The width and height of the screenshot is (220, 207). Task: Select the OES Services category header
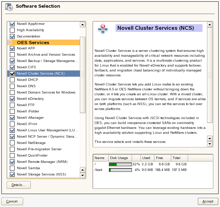[44, 42]
